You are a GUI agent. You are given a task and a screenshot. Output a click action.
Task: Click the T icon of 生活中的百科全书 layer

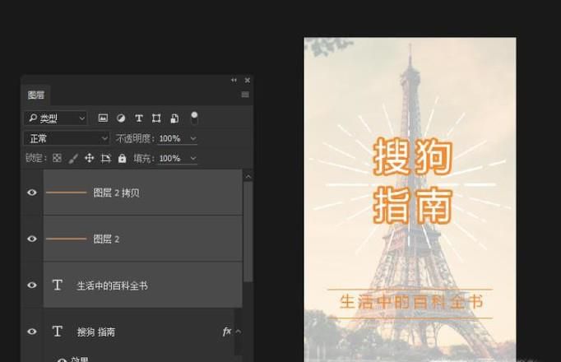[x=58, y=285]
